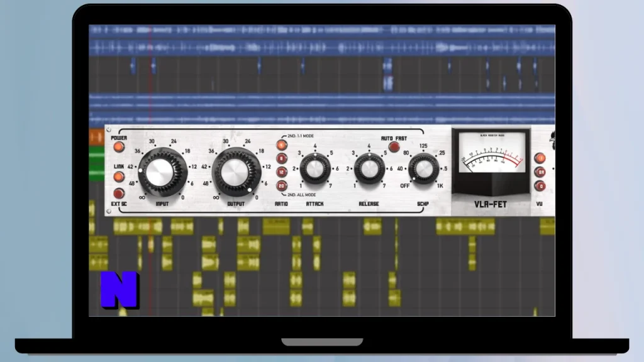644x362 pixels.
Task: Click the VU meter display
Action: (492, 152)
